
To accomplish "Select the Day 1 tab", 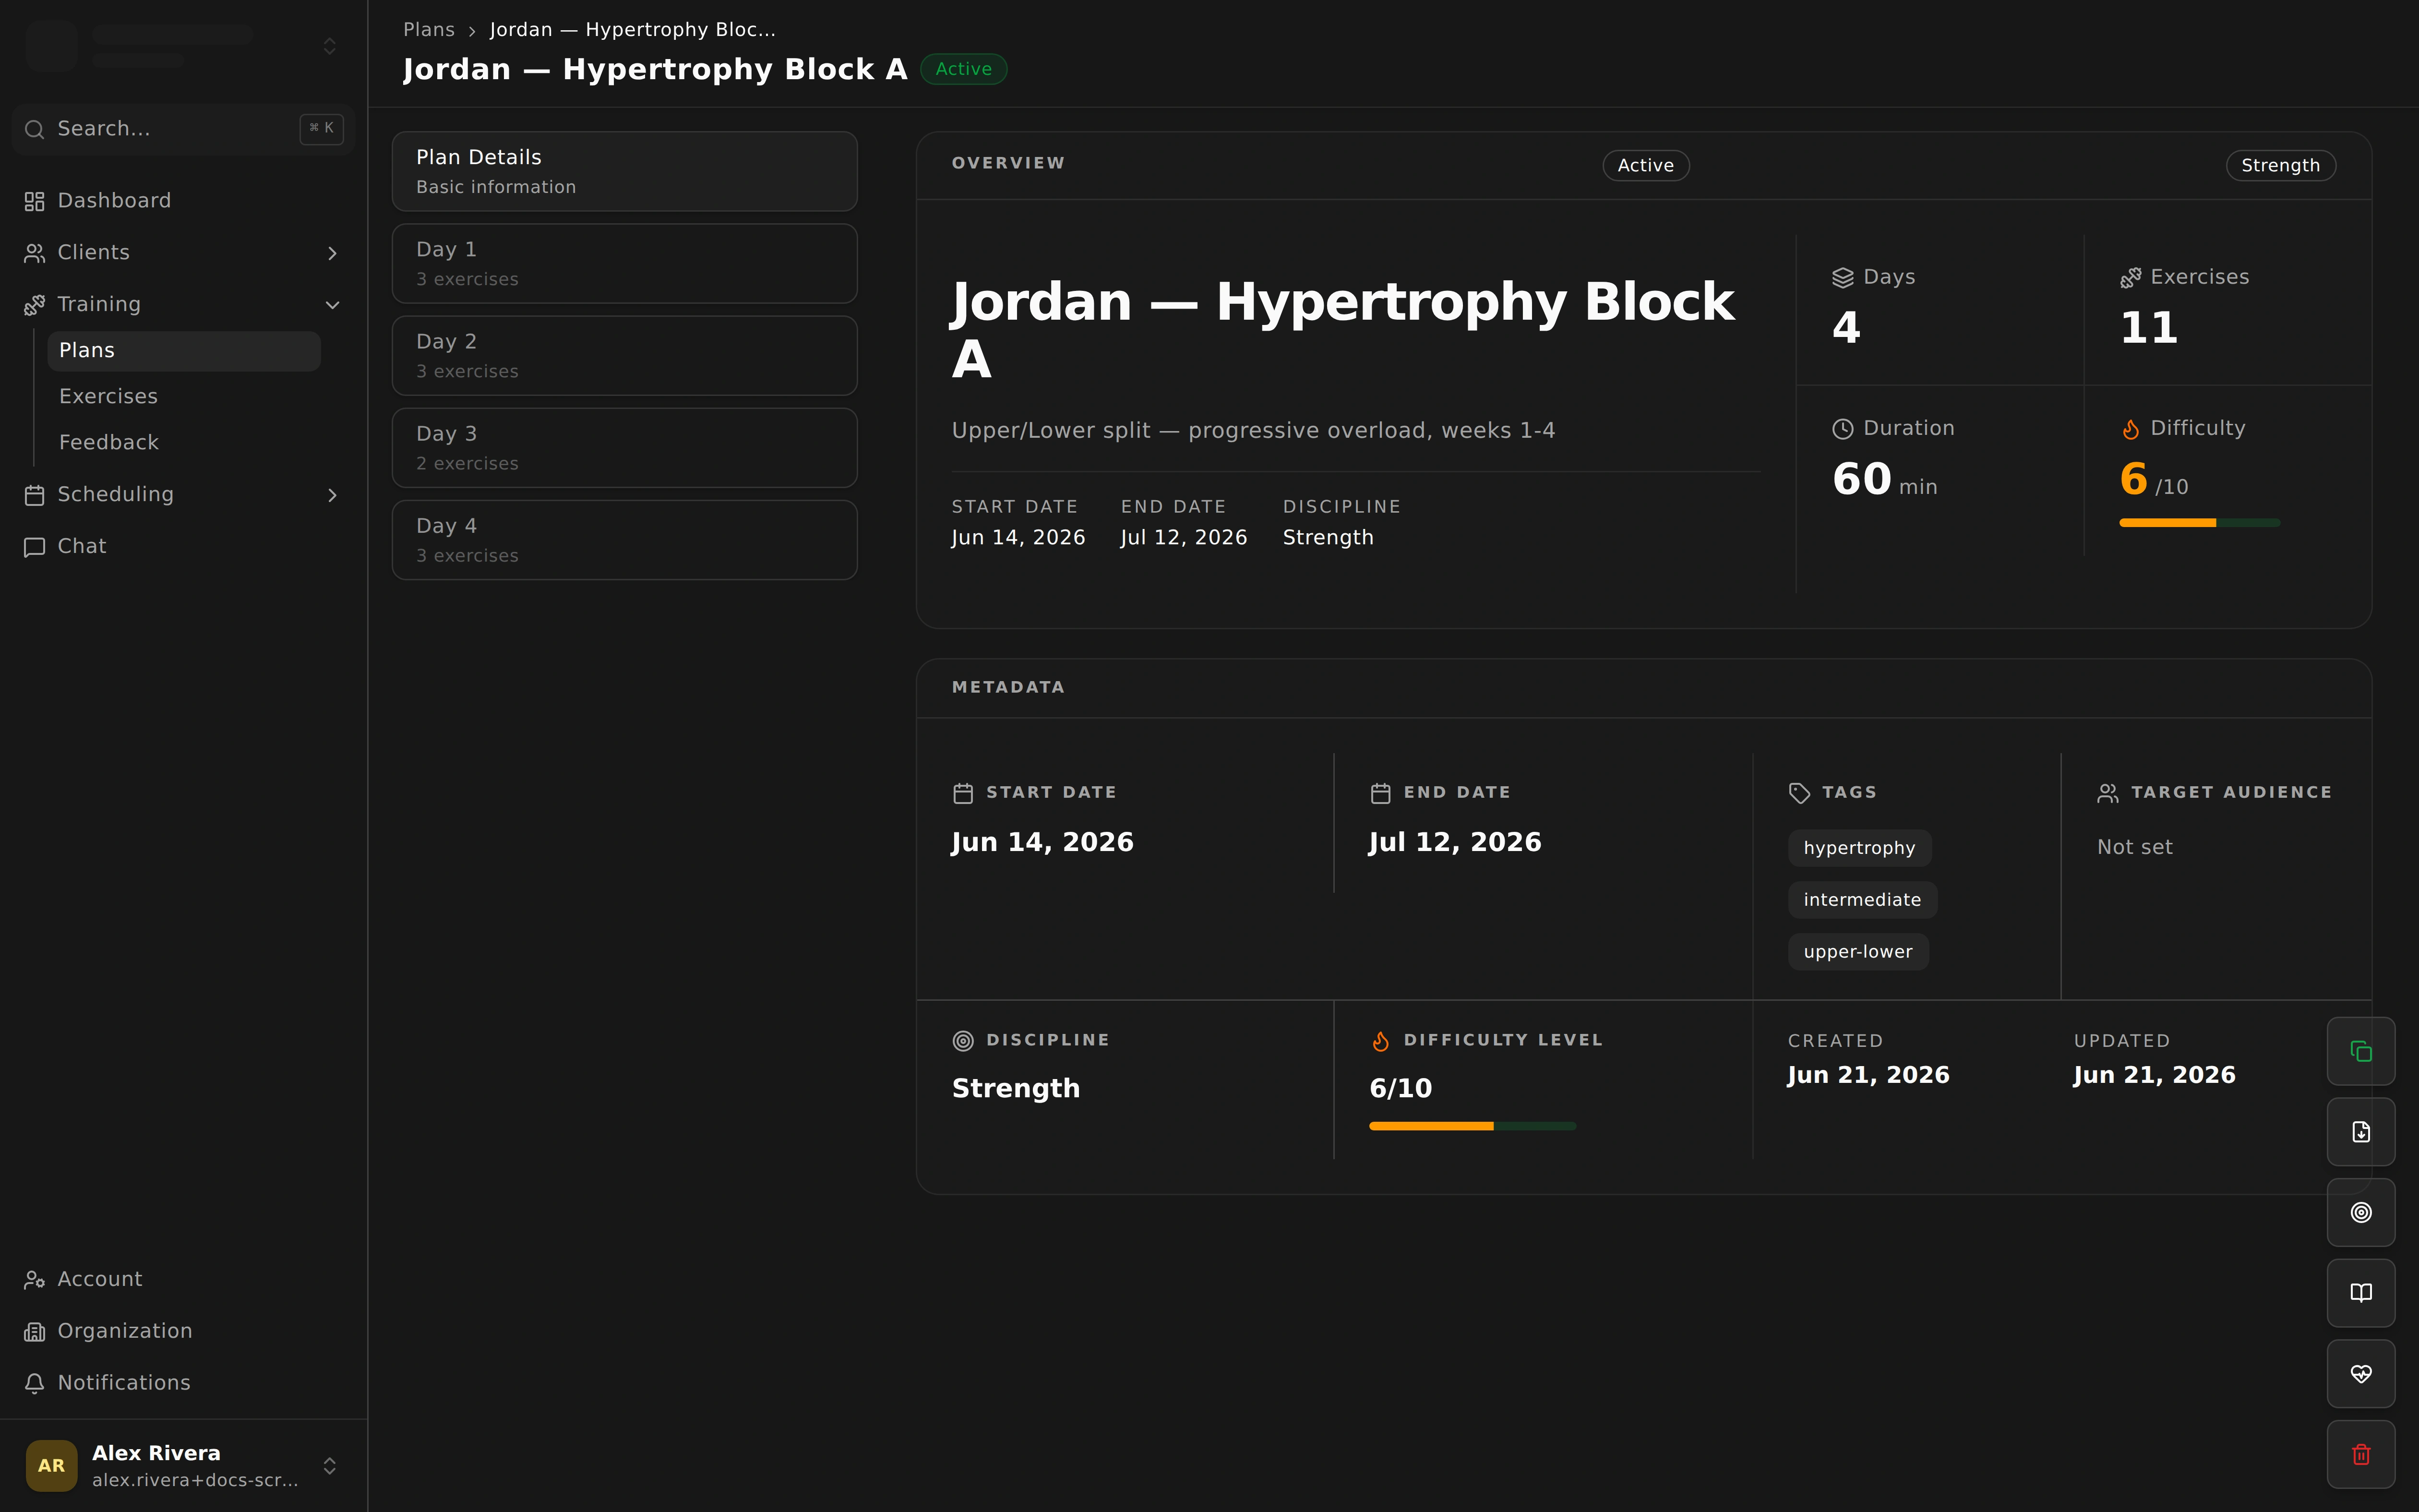I will [625, 264].
